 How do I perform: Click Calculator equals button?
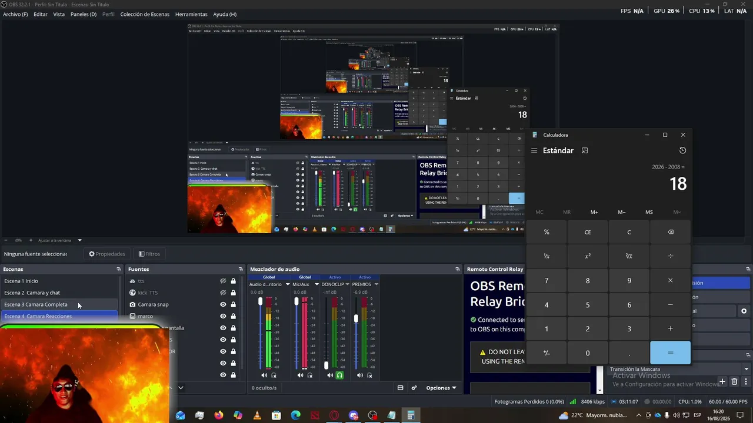671,353
